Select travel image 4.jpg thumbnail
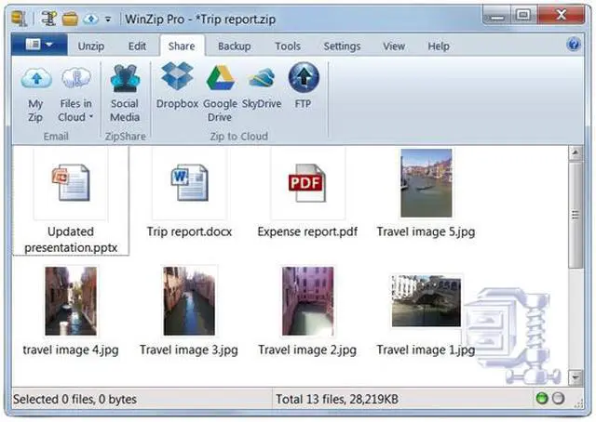The image size is (596, 422). (71, 301)
